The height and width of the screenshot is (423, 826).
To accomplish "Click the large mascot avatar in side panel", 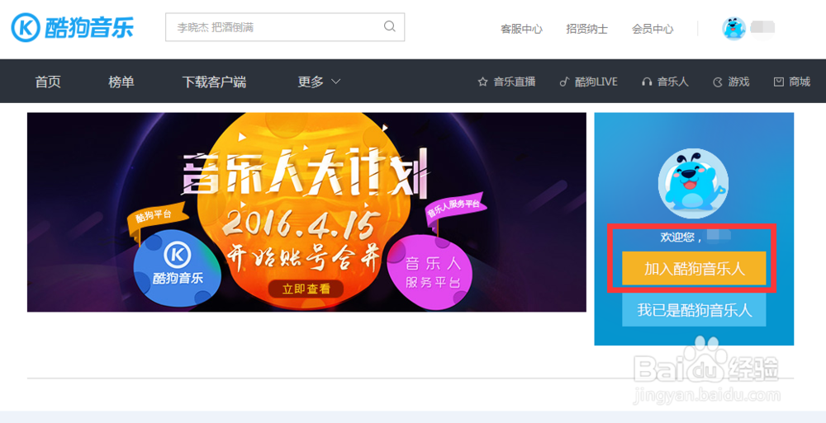I will (x=693, y=183).
